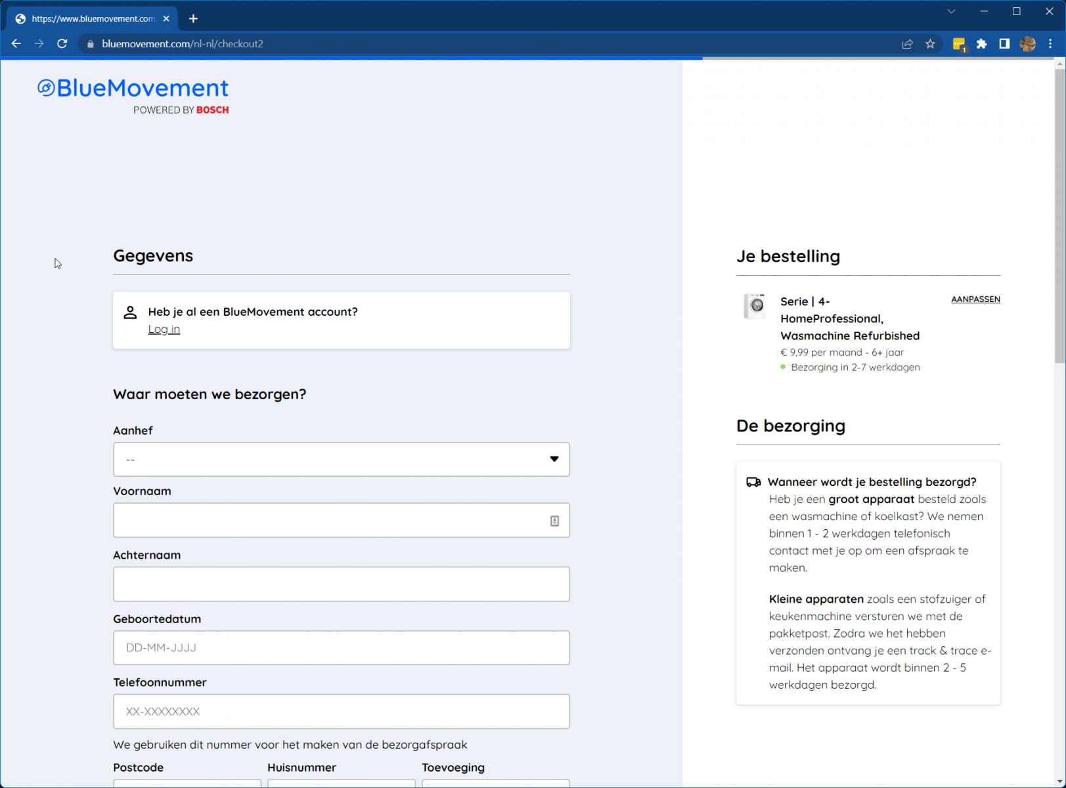Viewport: 1066px width, 788px height.
Task: Click the 'Huisnummer' label
Action: pyautogui.click(x=301, y=768)
